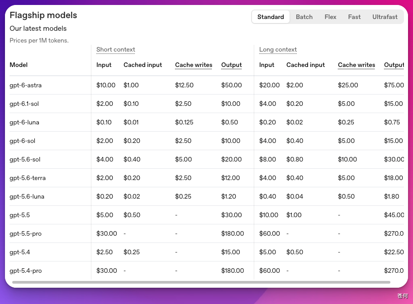
Task: Click Output header under Short context
Action: [x=232, y=65]
